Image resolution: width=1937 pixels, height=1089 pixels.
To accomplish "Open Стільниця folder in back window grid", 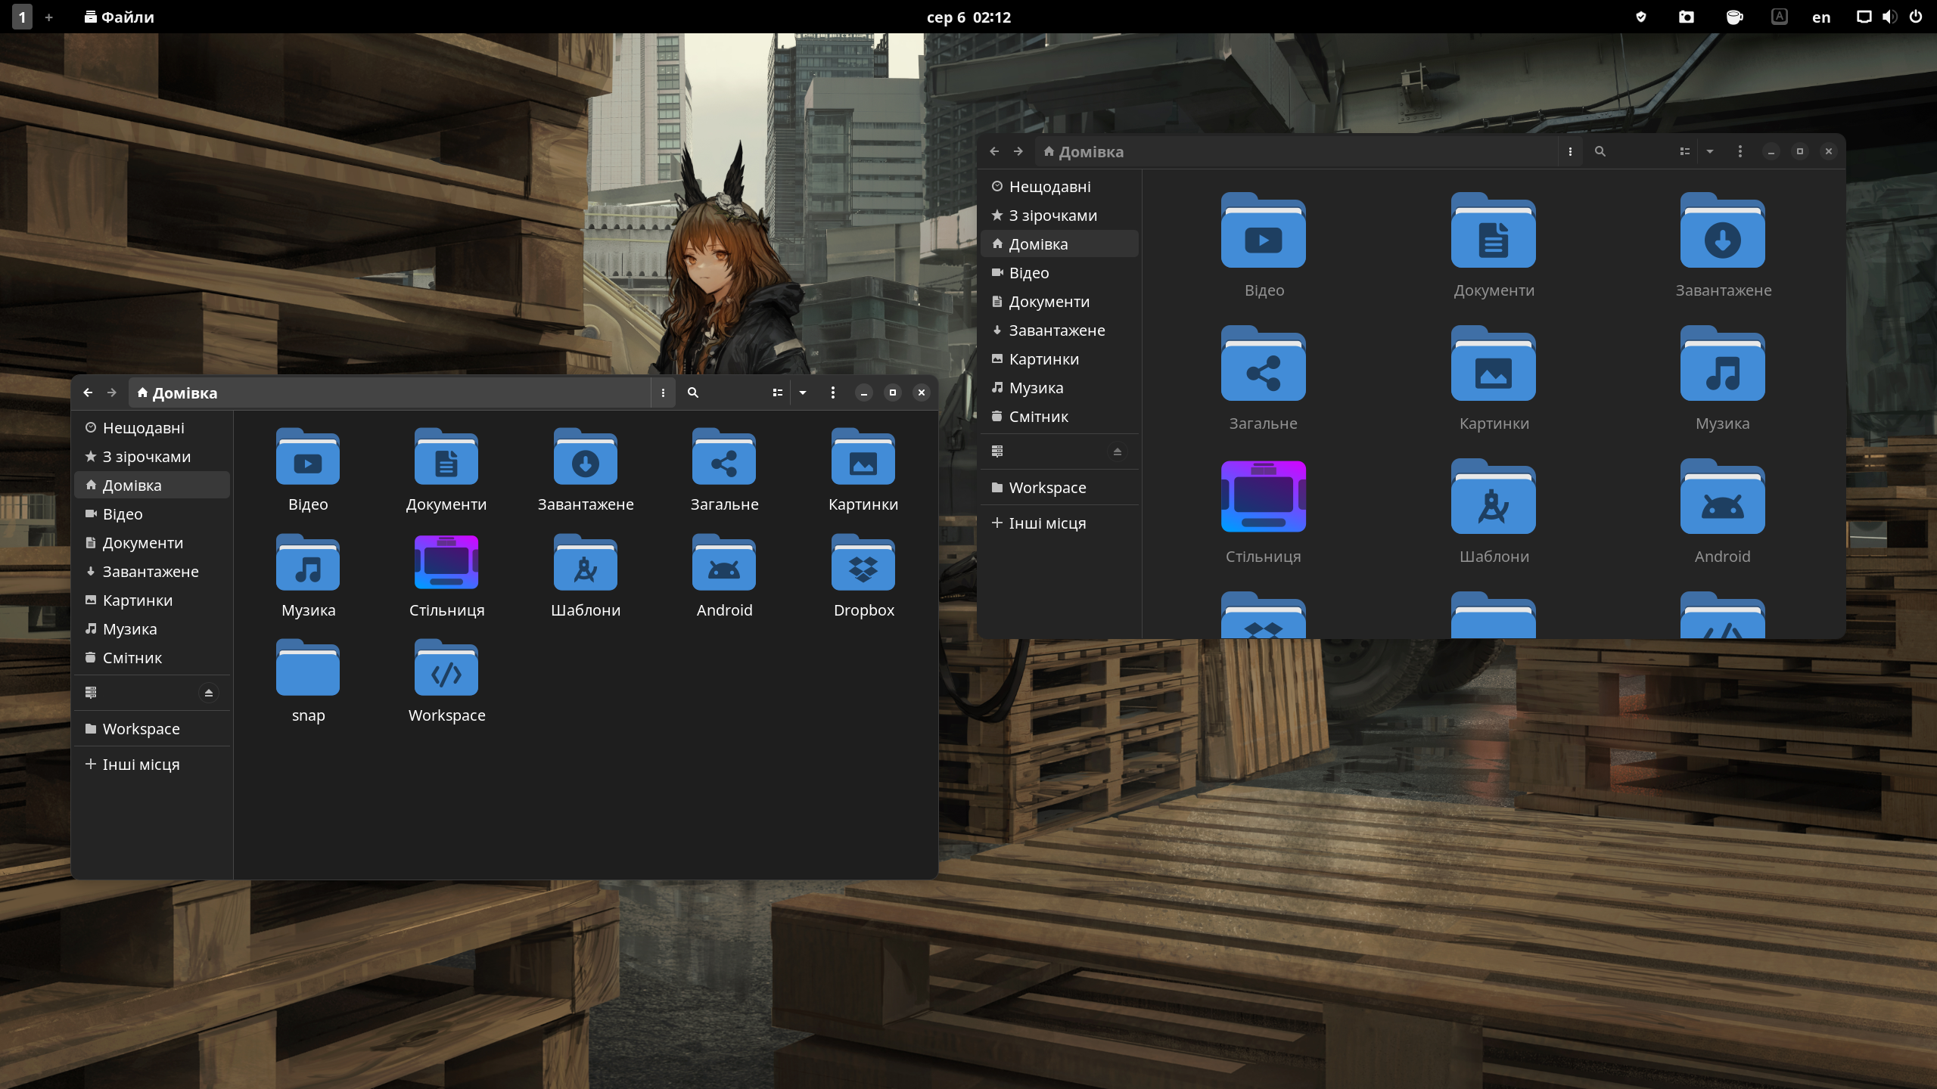I will pyautogui.click(x=1264, y=512).
